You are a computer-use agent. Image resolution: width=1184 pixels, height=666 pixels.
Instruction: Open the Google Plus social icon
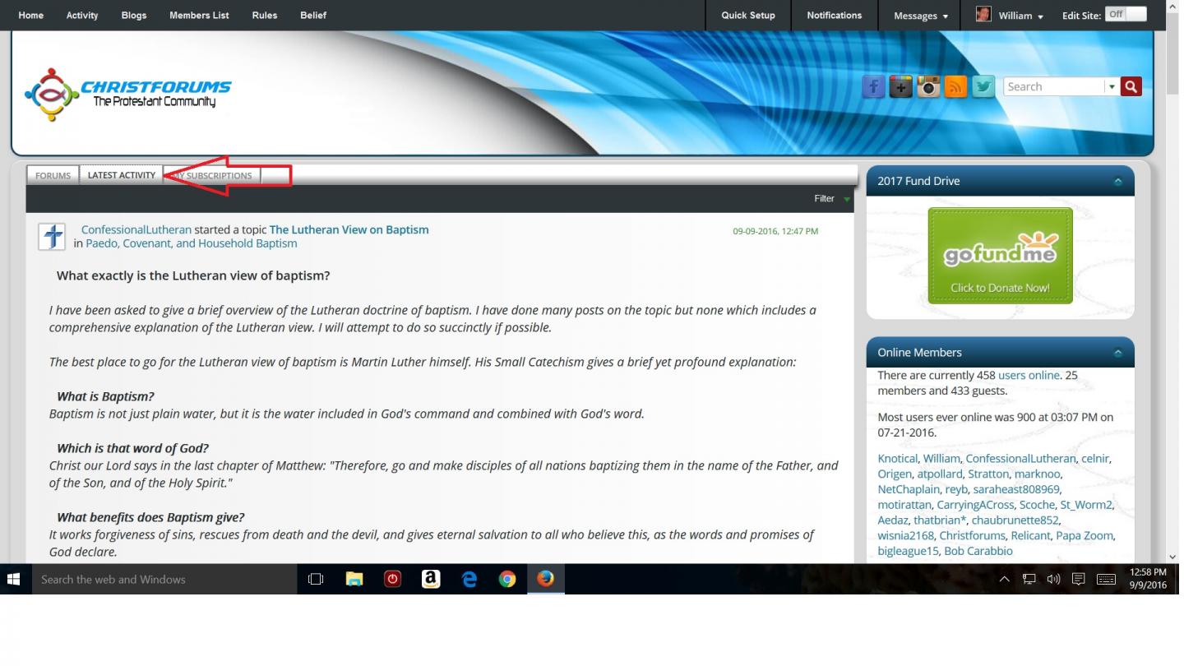901,86
